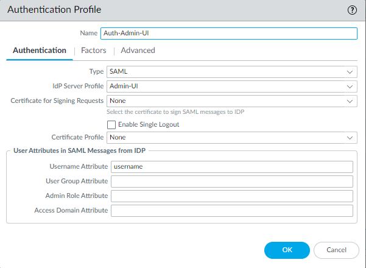Click the User Group Attribute field

click(231, 182)
